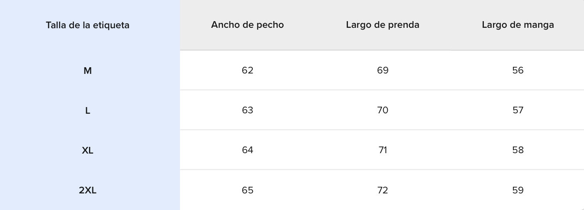The height and width of the screenshot is (210, 584).
Task: Click garment length value 72
Action: pyautogui.click(x=382, y=190)
